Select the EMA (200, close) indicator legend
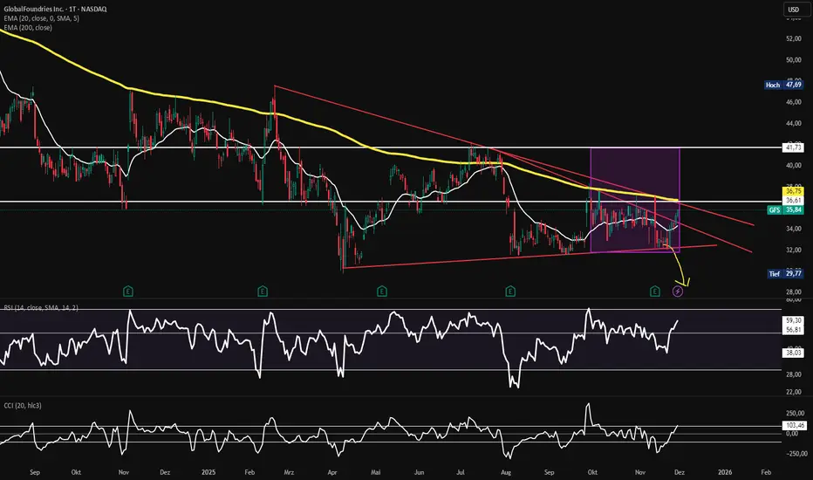The image size is (813, 480). tap(28, 28)
